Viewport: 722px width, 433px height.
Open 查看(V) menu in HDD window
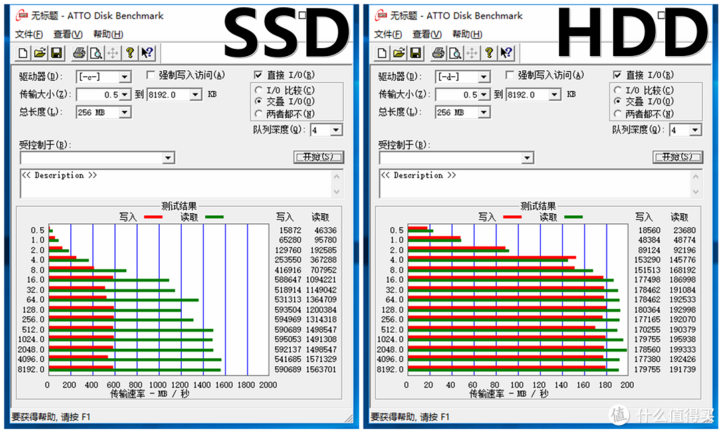click(x=427, y=35)
